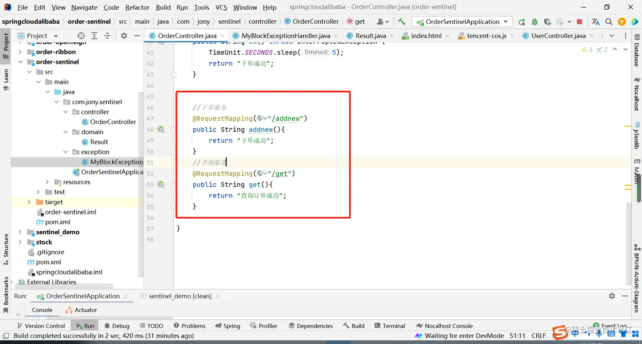
Task: Select pom.xml under order-sentinel
Action: [x=53, y=222]
